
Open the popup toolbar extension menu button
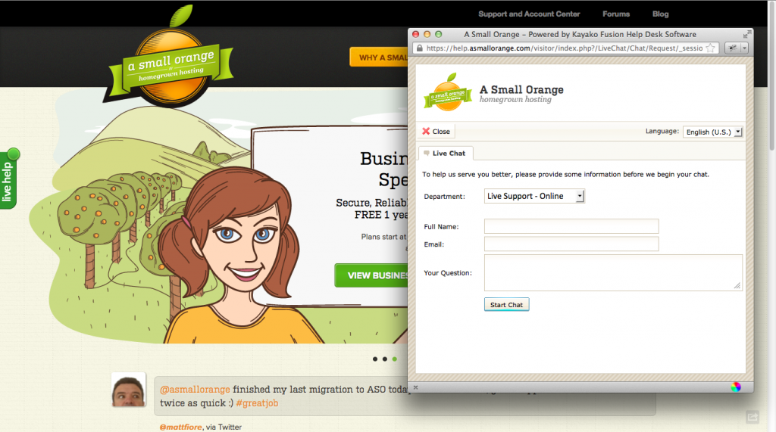point(737,48)
